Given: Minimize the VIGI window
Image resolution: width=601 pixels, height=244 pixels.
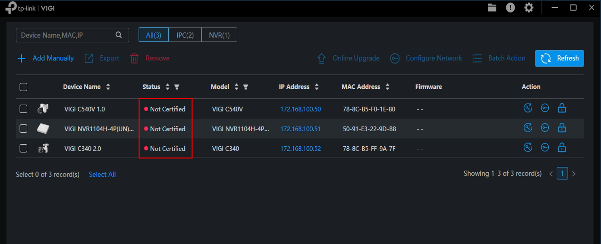Looking at the screenshot, I should tap(555, 8).
